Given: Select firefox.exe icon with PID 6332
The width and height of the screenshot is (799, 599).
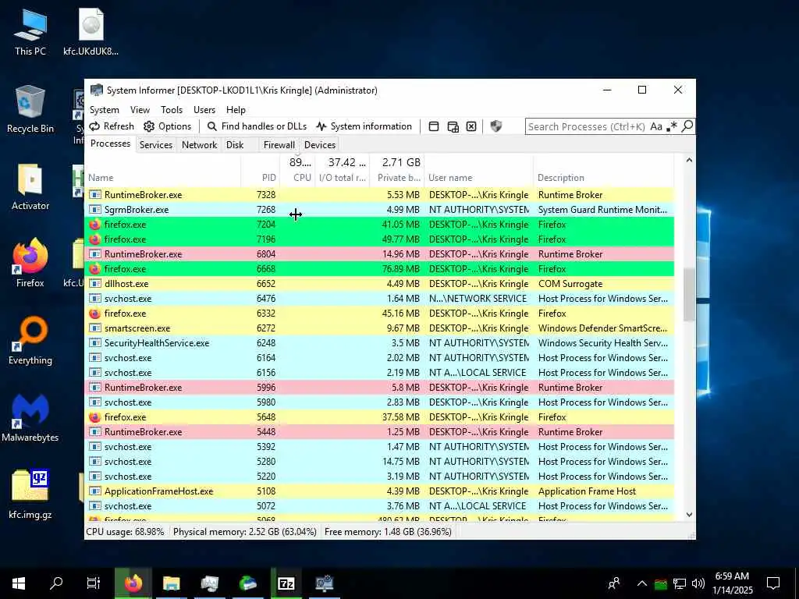Looking at the screenshot, I should click(94, 314).
